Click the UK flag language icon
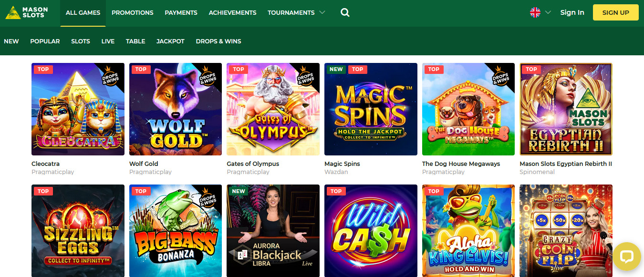 [x=535, y=13]
